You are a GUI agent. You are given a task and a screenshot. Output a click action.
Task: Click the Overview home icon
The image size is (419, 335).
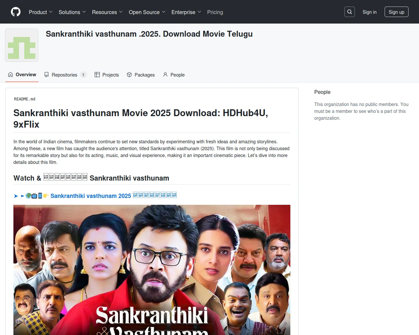pos(10,75)
